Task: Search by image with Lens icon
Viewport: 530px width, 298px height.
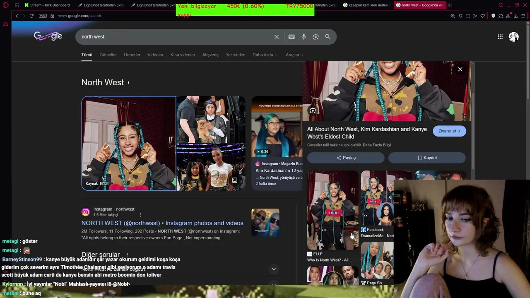Action: 316,37
